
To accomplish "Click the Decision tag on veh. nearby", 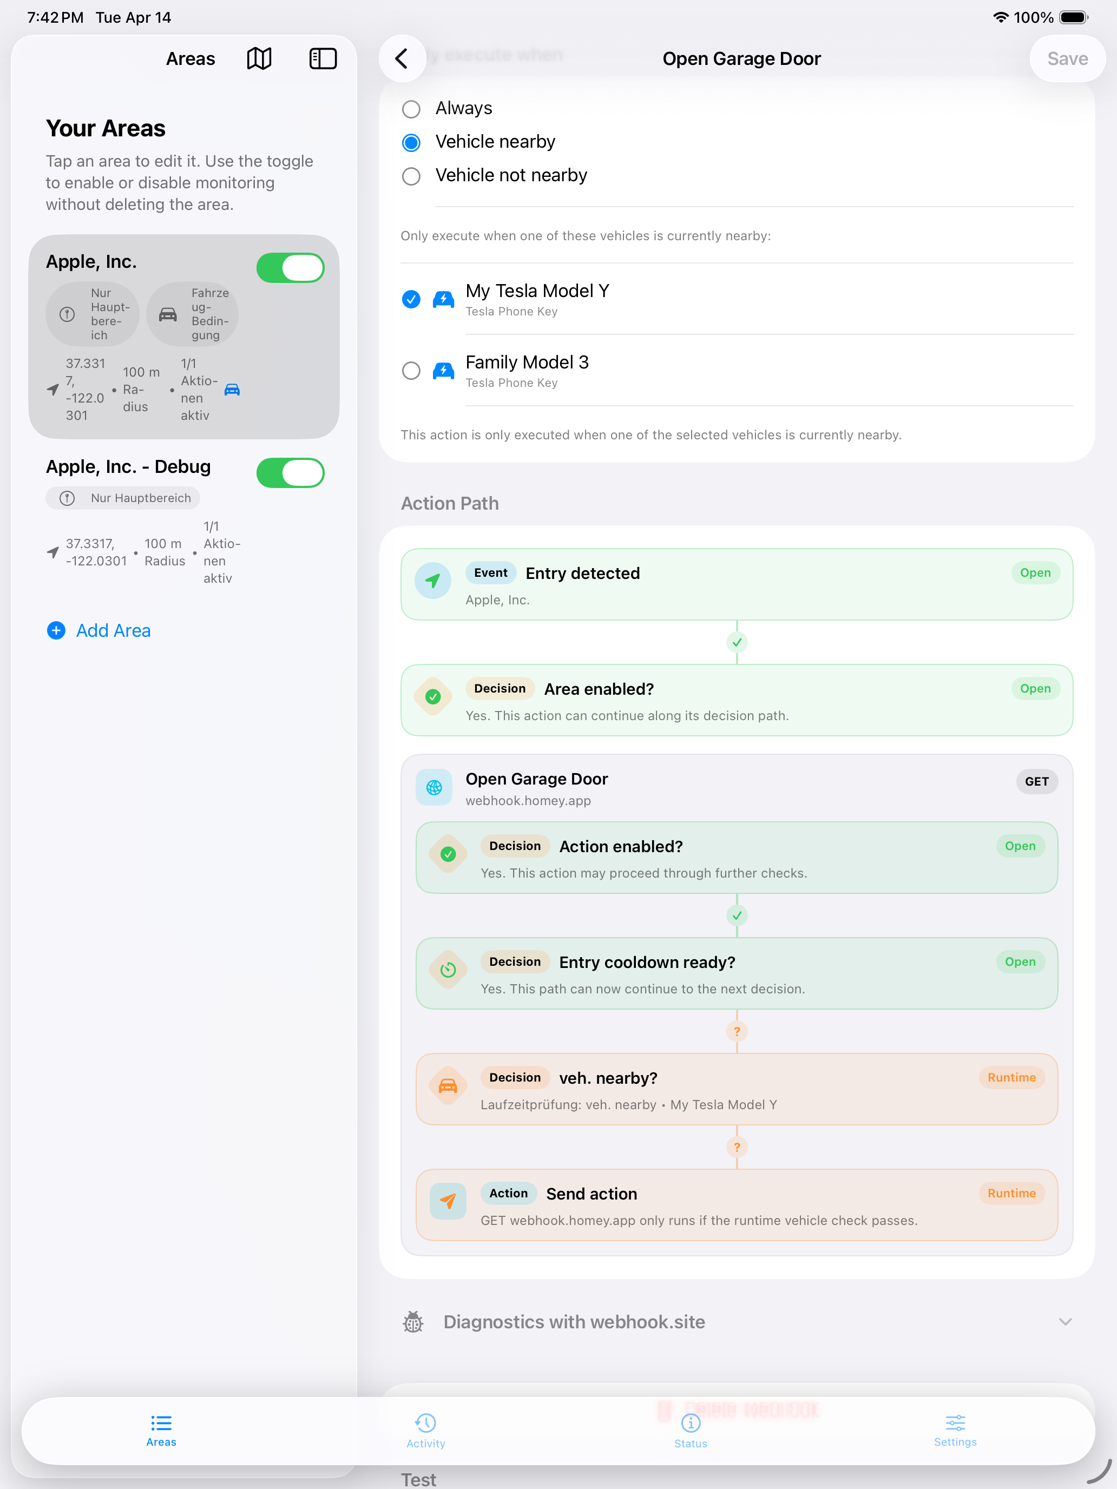I will pyautogui.click(x=515, y=1078).
